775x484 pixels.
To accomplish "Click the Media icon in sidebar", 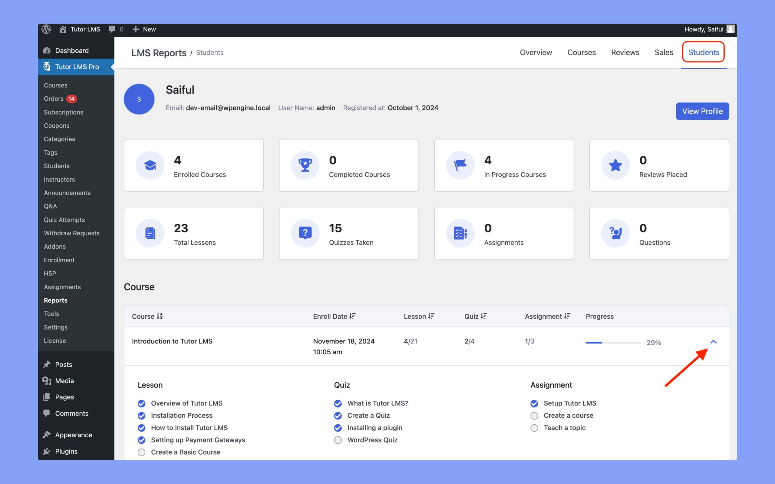I will (x=47, y=381).
